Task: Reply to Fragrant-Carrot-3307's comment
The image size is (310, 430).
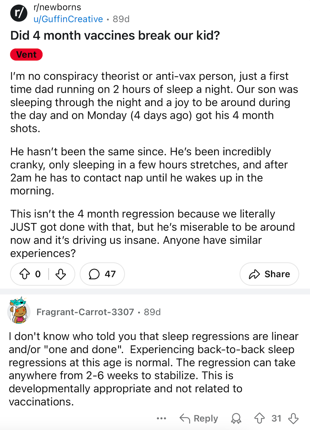Action: [199, 418]
